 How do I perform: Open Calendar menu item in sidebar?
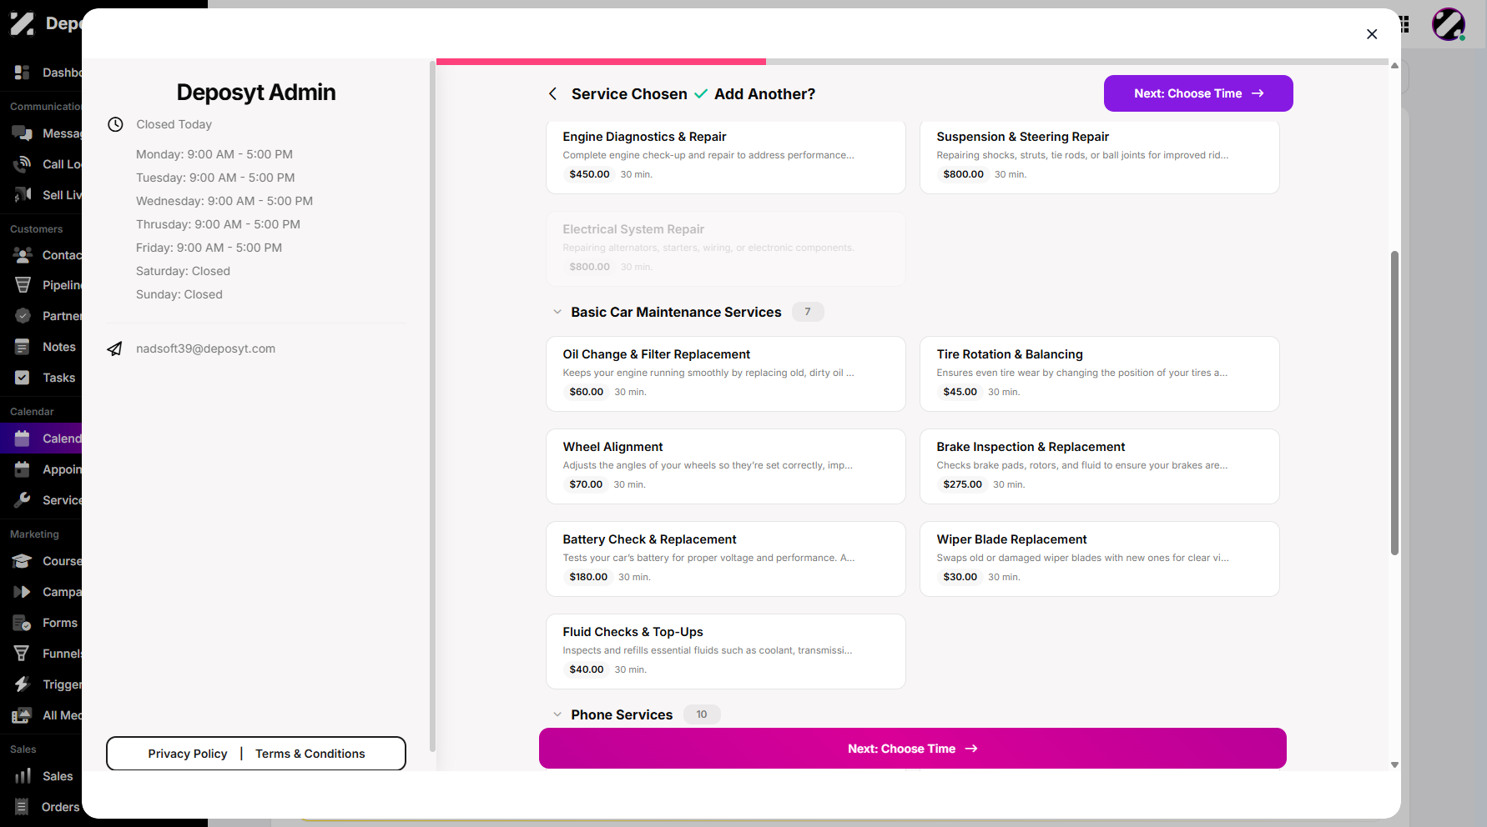pyautogui.click(x=41, y=439)
